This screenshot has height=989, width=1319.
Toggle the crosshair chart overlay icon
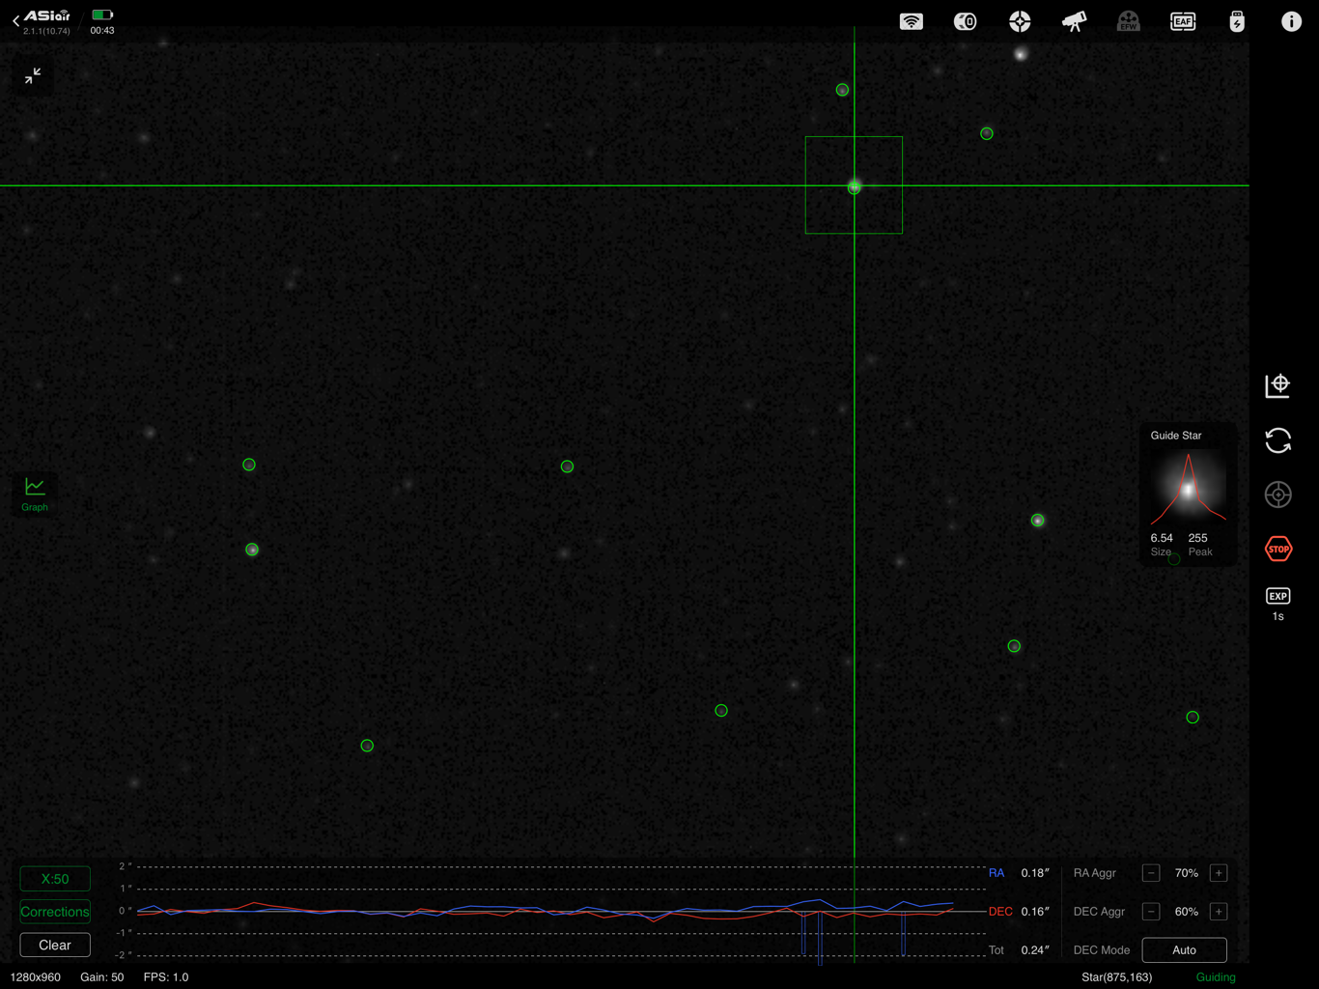click(x=1277, y=385)
